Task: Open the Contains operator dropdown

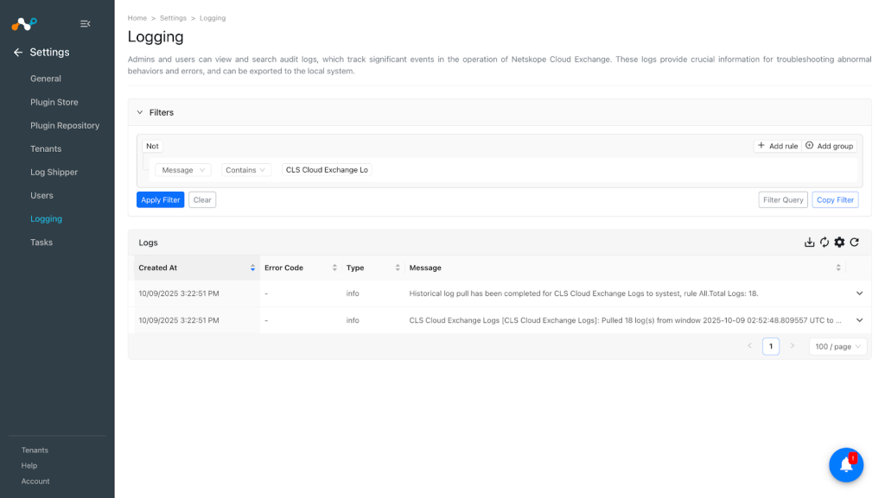Action: tap(245, 170)
